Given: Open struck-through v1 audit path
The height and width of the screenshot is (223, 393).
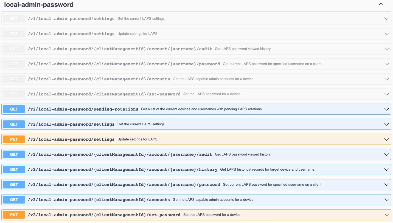Looking at the screenshot, I should [120, 49].
